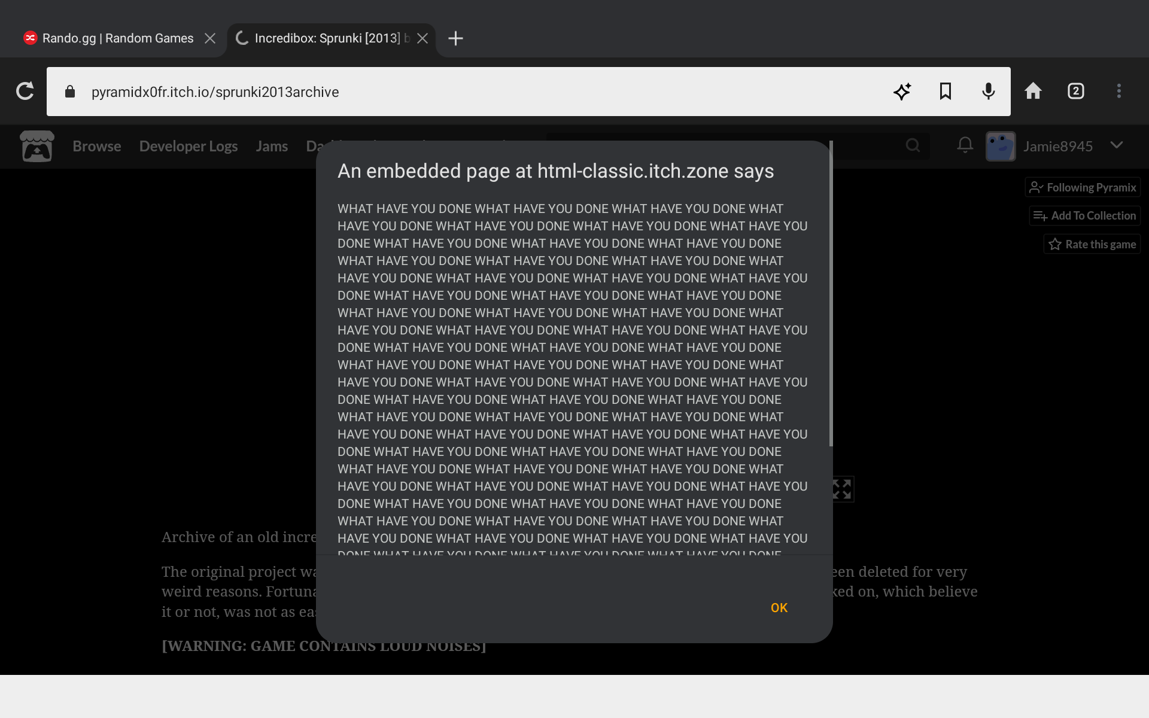
Task: Rate this game with star button
Action: pyautogui.click(x=1092, y=244)
